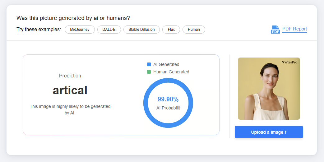The width and height of the screenshot is (324, 162).
Task: Click the blue donut chart ring
Action: tap(146, 103)
